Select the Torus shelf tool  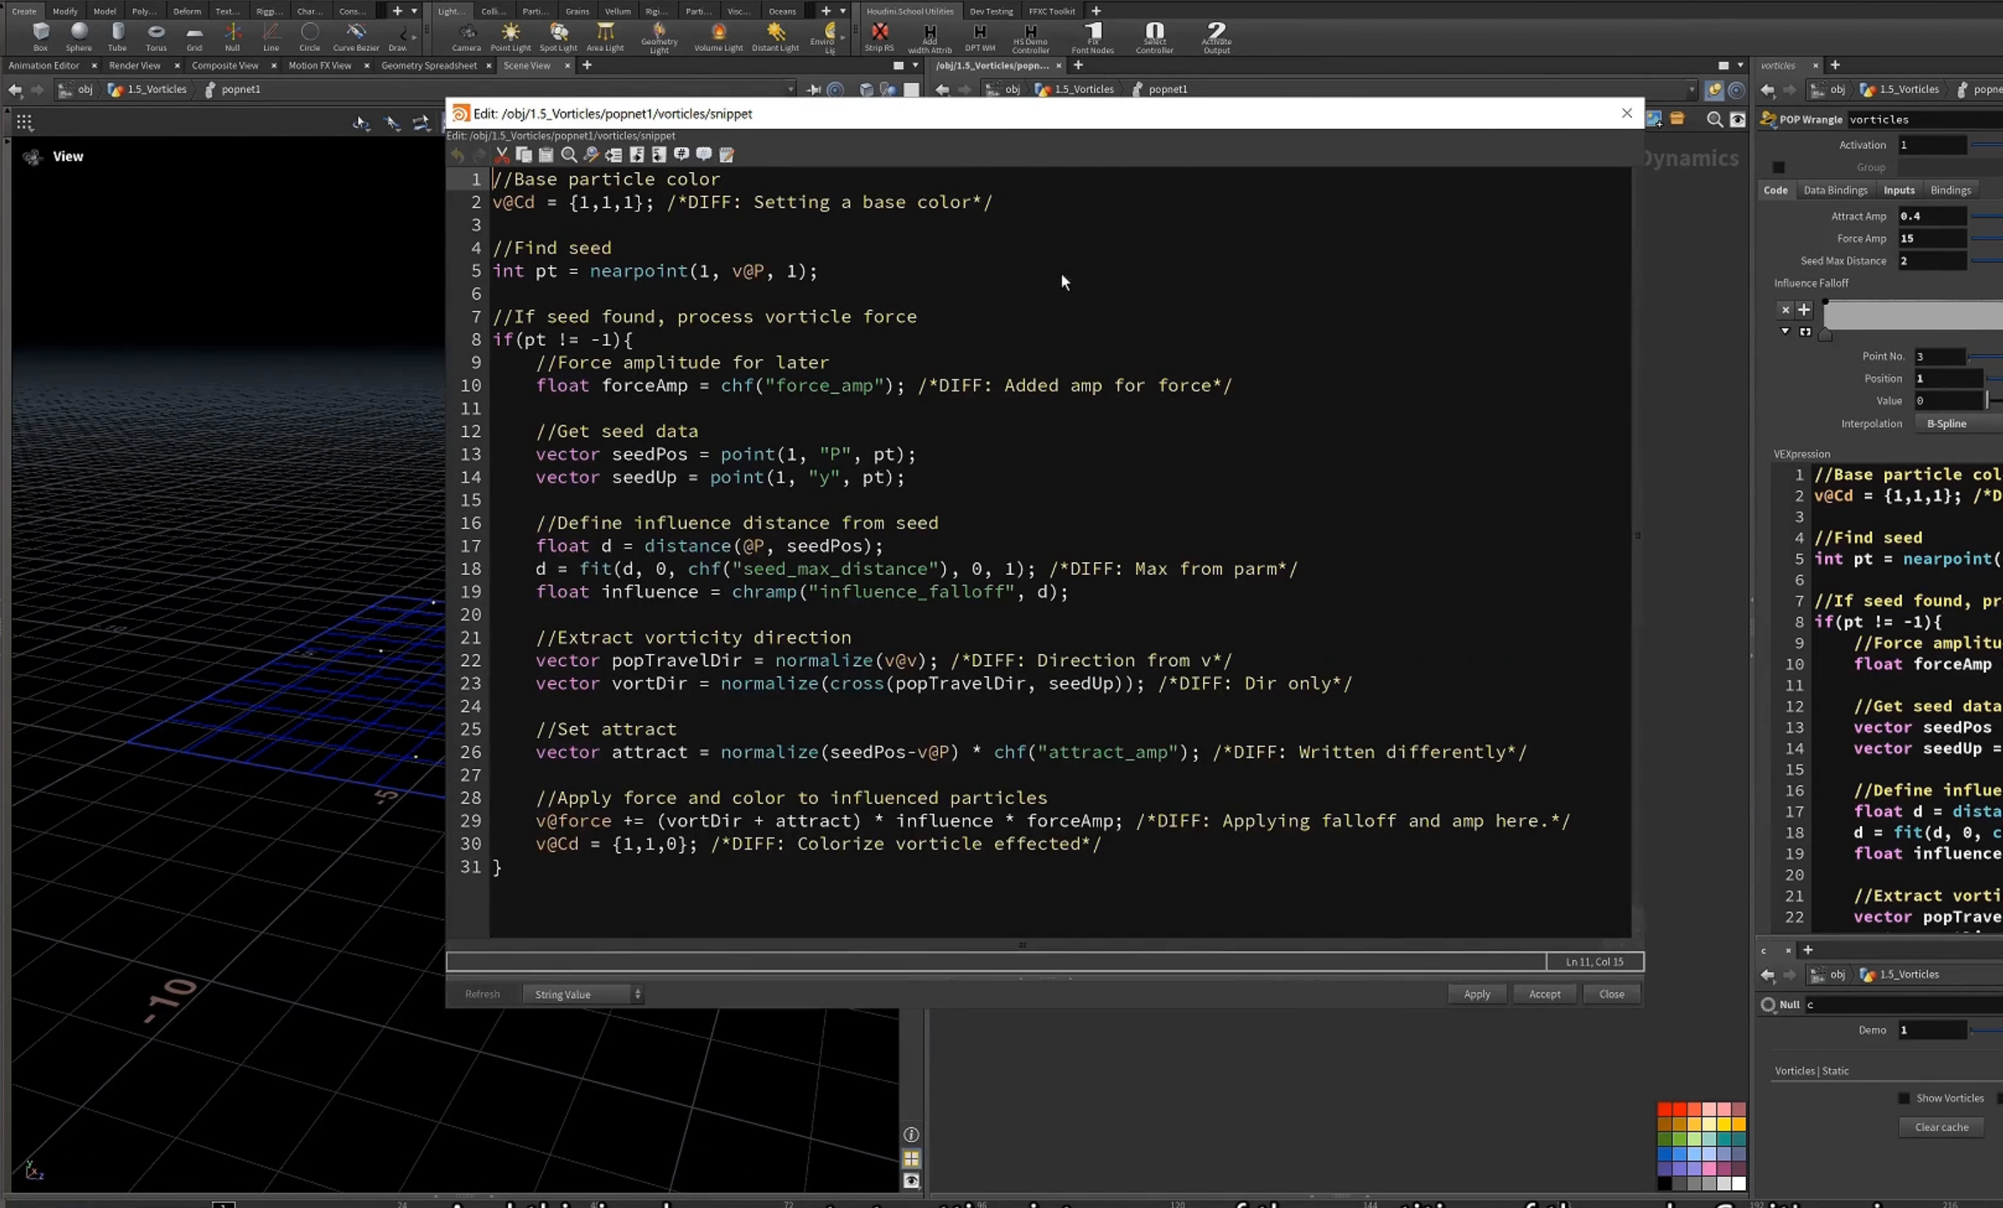pyautogui.click(x=156, y=37)
